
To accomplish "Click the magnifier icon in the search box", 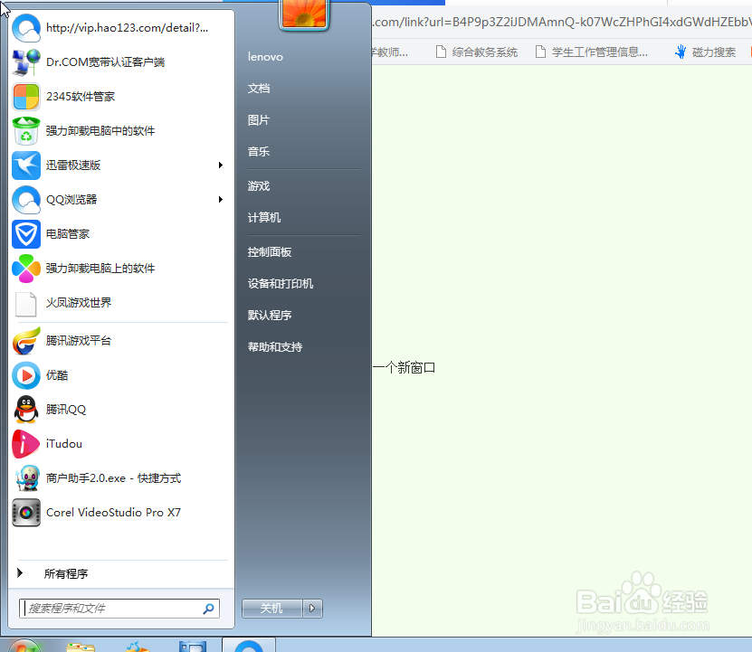I will 208,609.
